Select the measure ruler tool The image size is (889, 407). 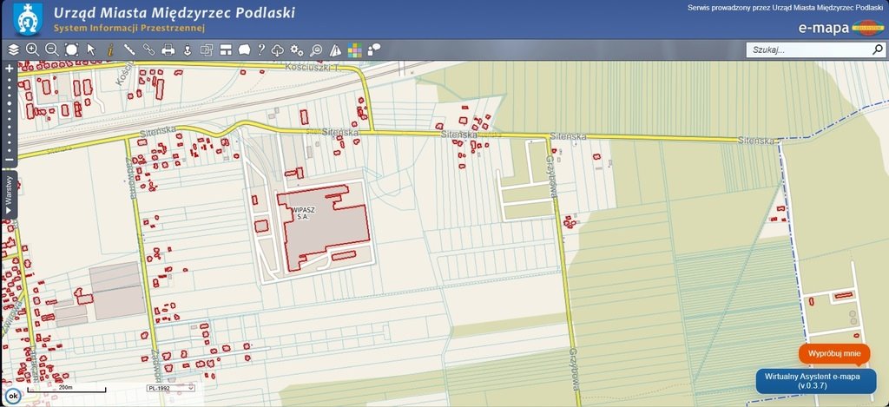(x=129, y=49)
